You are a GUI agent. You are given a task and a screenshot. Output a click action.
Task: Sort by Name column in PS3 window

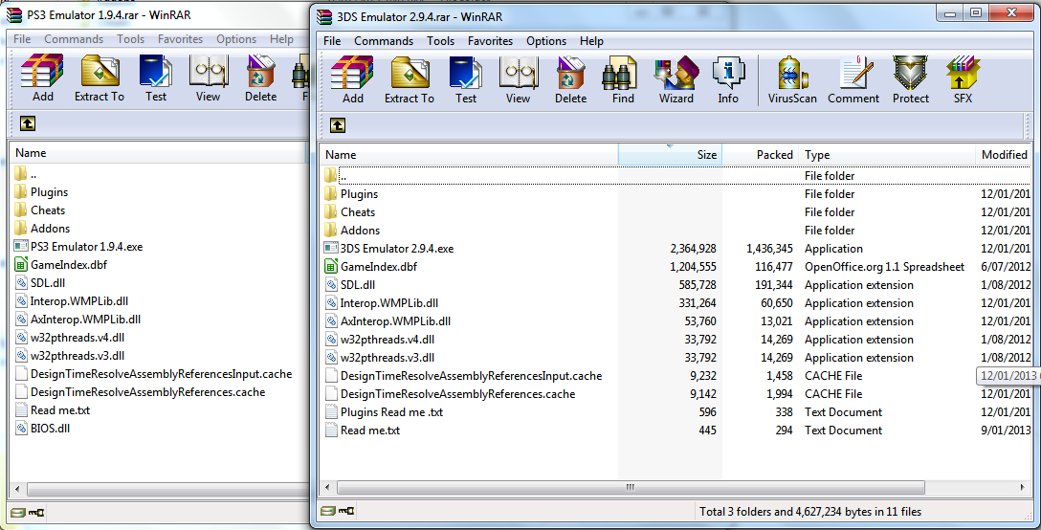[x=158, y=153]
